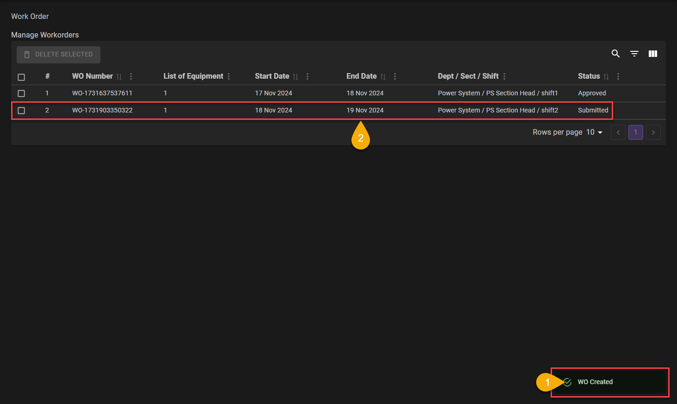Open WO Number column options menu

pos(131,76)
